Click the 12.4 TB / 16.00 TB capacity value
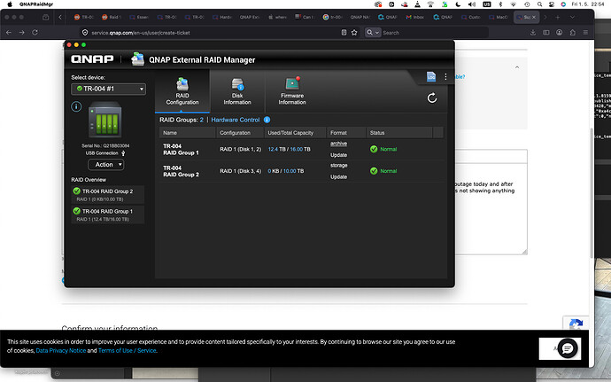611x382 pixels. 290,150
